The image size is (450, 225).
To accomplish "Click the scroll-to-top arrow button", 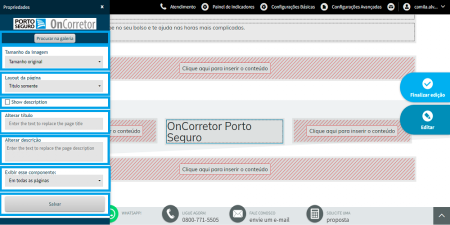I will (x=441, y=216).
